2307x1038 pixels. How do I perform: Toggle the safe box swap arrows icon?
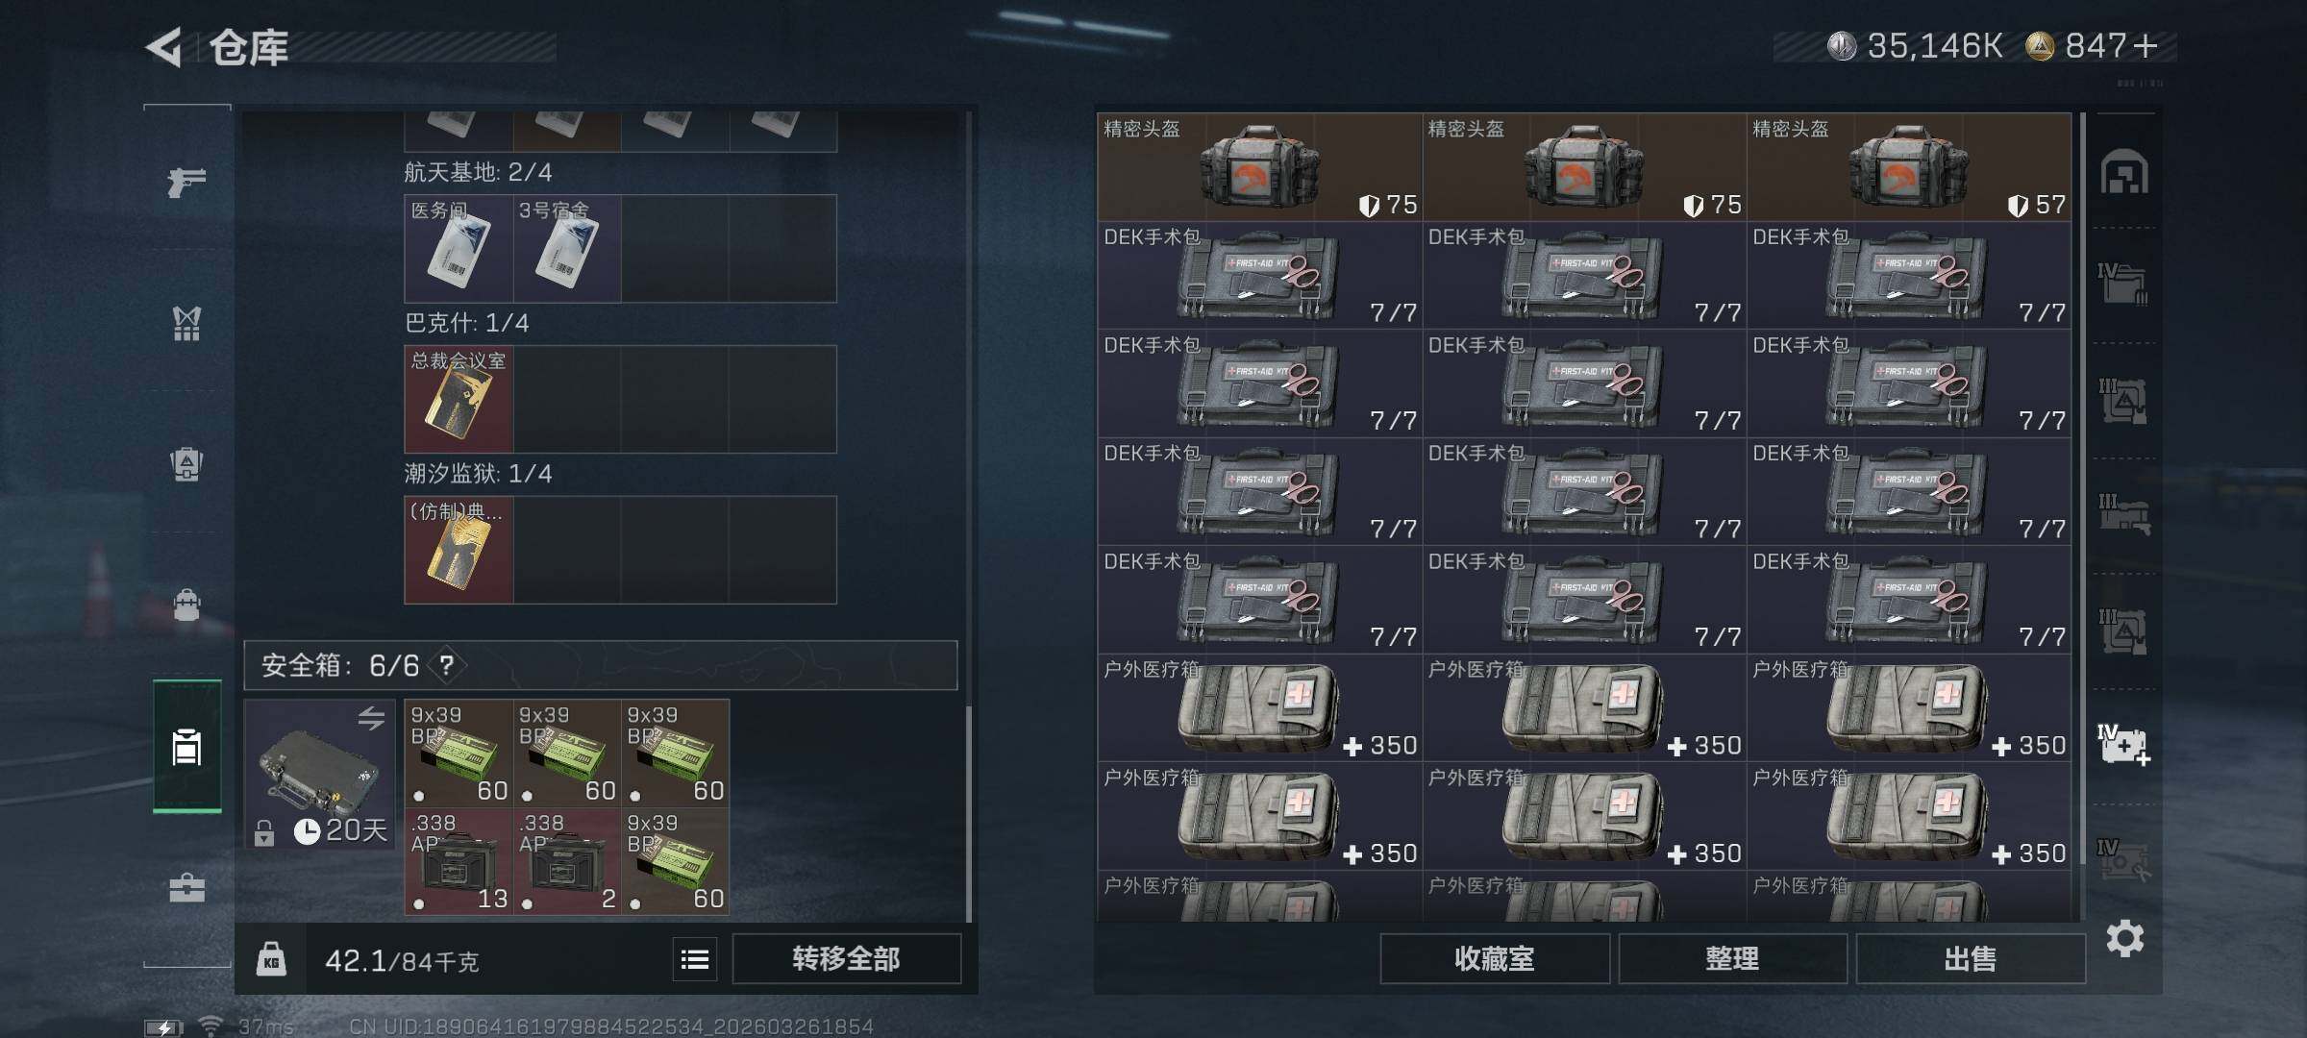point(371,718)
